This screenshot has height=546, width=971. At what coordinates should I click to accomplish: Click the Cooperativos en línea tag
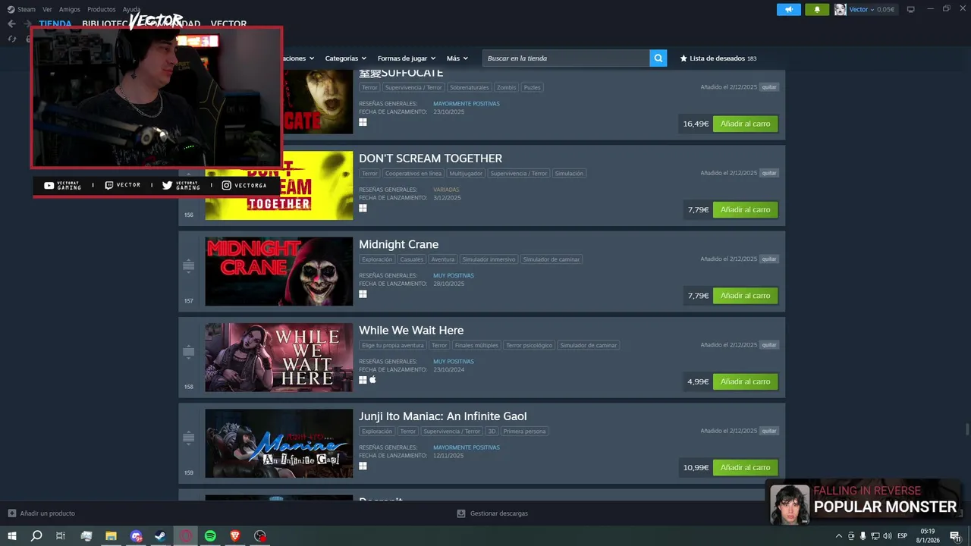413,174
